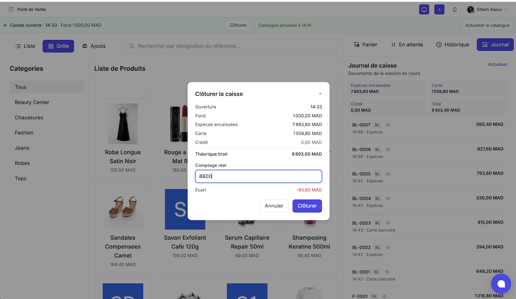View document BL-0004 with eye icon
The height and width of the screenshot is (299, 516).
(388, 198)
